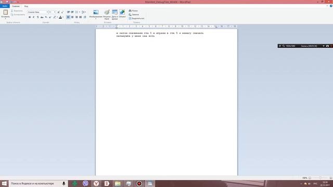Click the volume icon in system tray
The image size is (333, 187).
click(x=310, y=183)
